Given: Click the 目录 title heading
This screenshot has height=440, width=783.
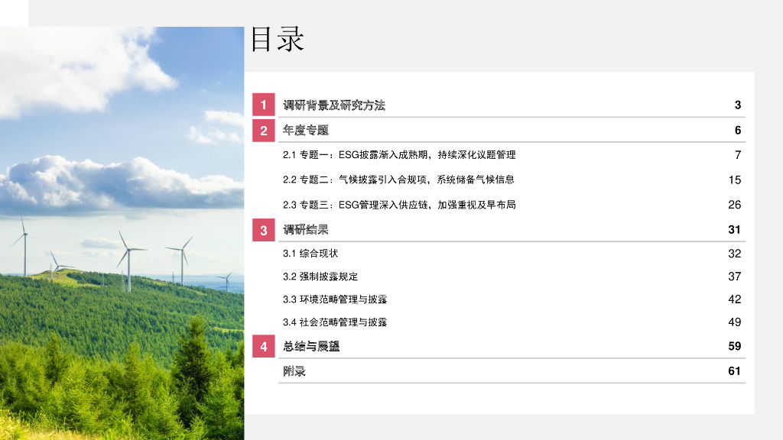Looking at the screenshot, I should pyautogui.click(x=277, y=40).
